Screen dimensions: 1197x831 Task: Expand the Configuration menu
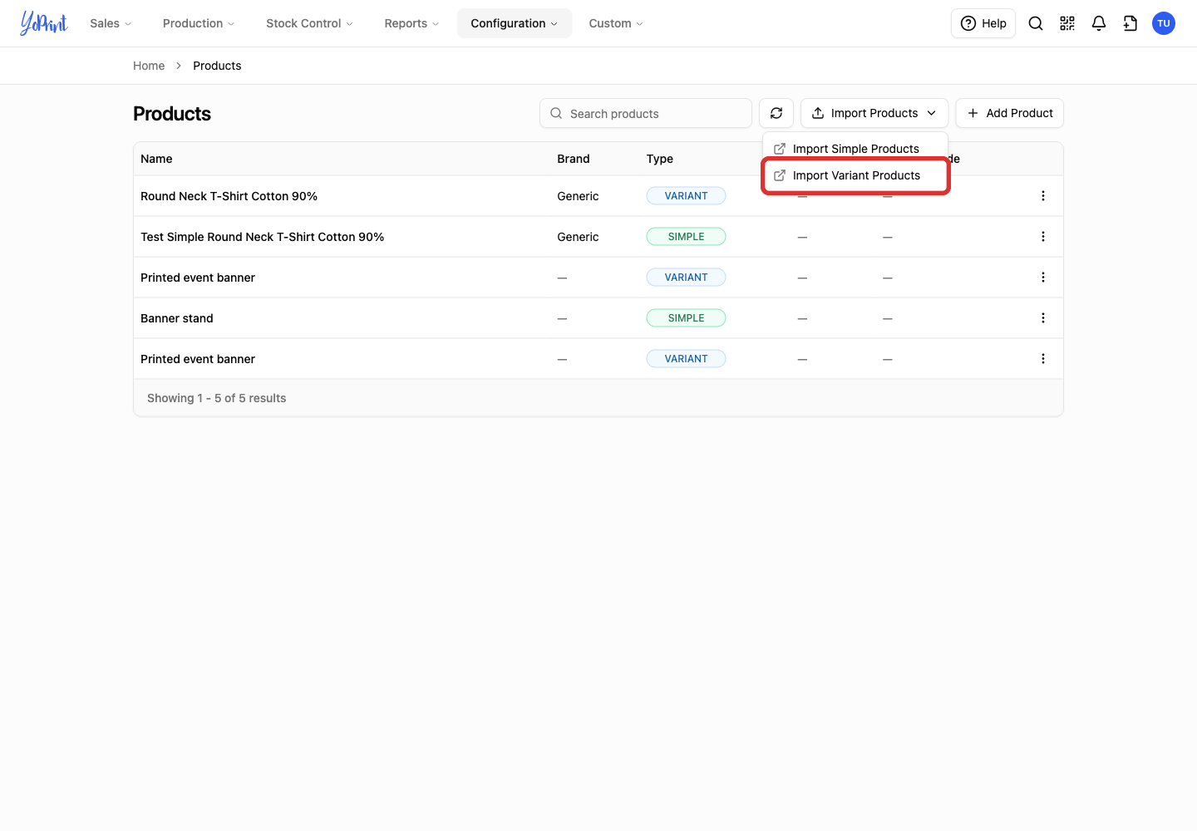coord(515,23)
